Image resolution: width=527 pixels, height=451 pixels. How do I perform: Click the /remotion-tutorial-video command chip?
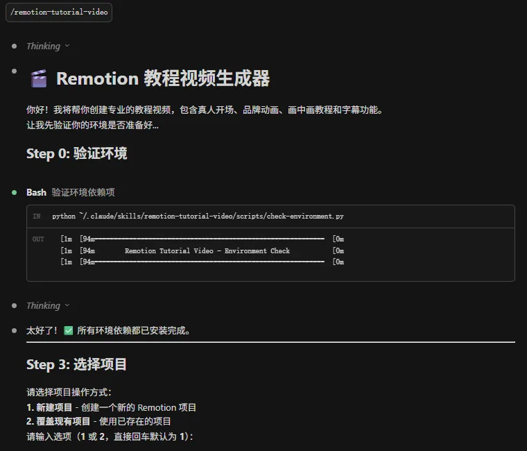click(x=59, y=12)
